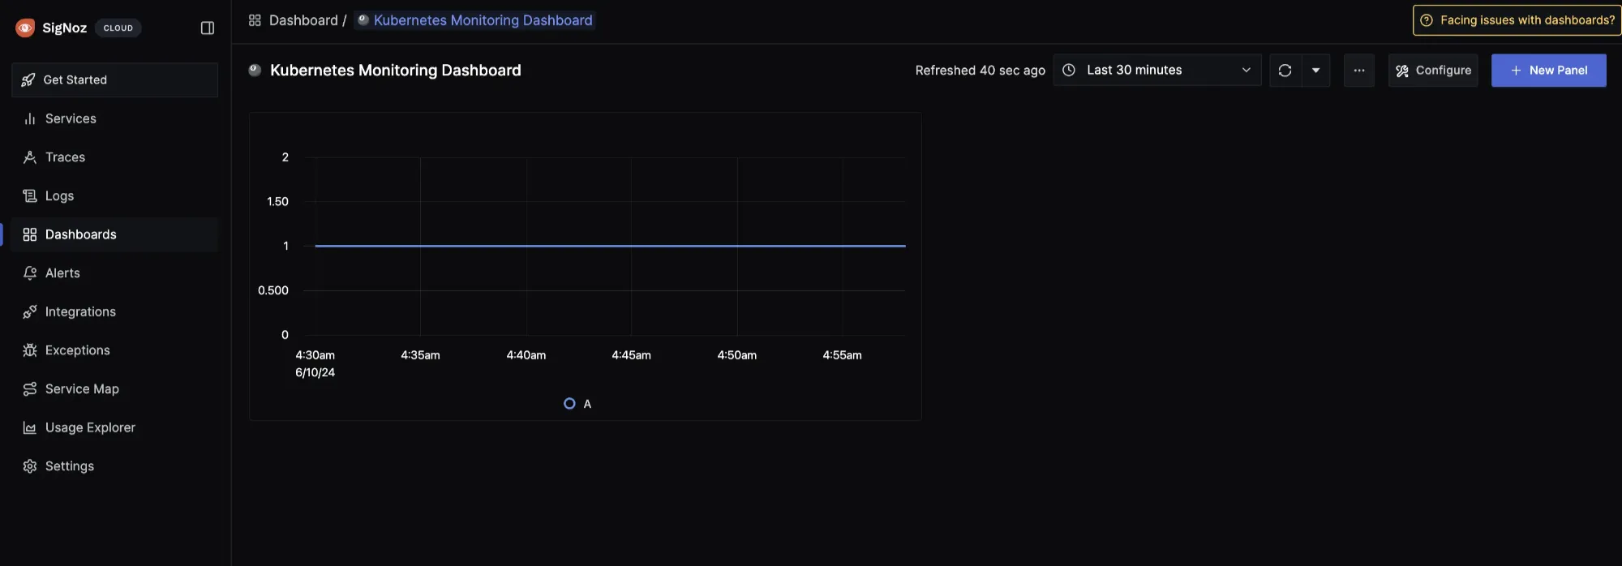Open the Service Map view
The width and height of the screenshot is (1622, 566).
pos(115,389)
